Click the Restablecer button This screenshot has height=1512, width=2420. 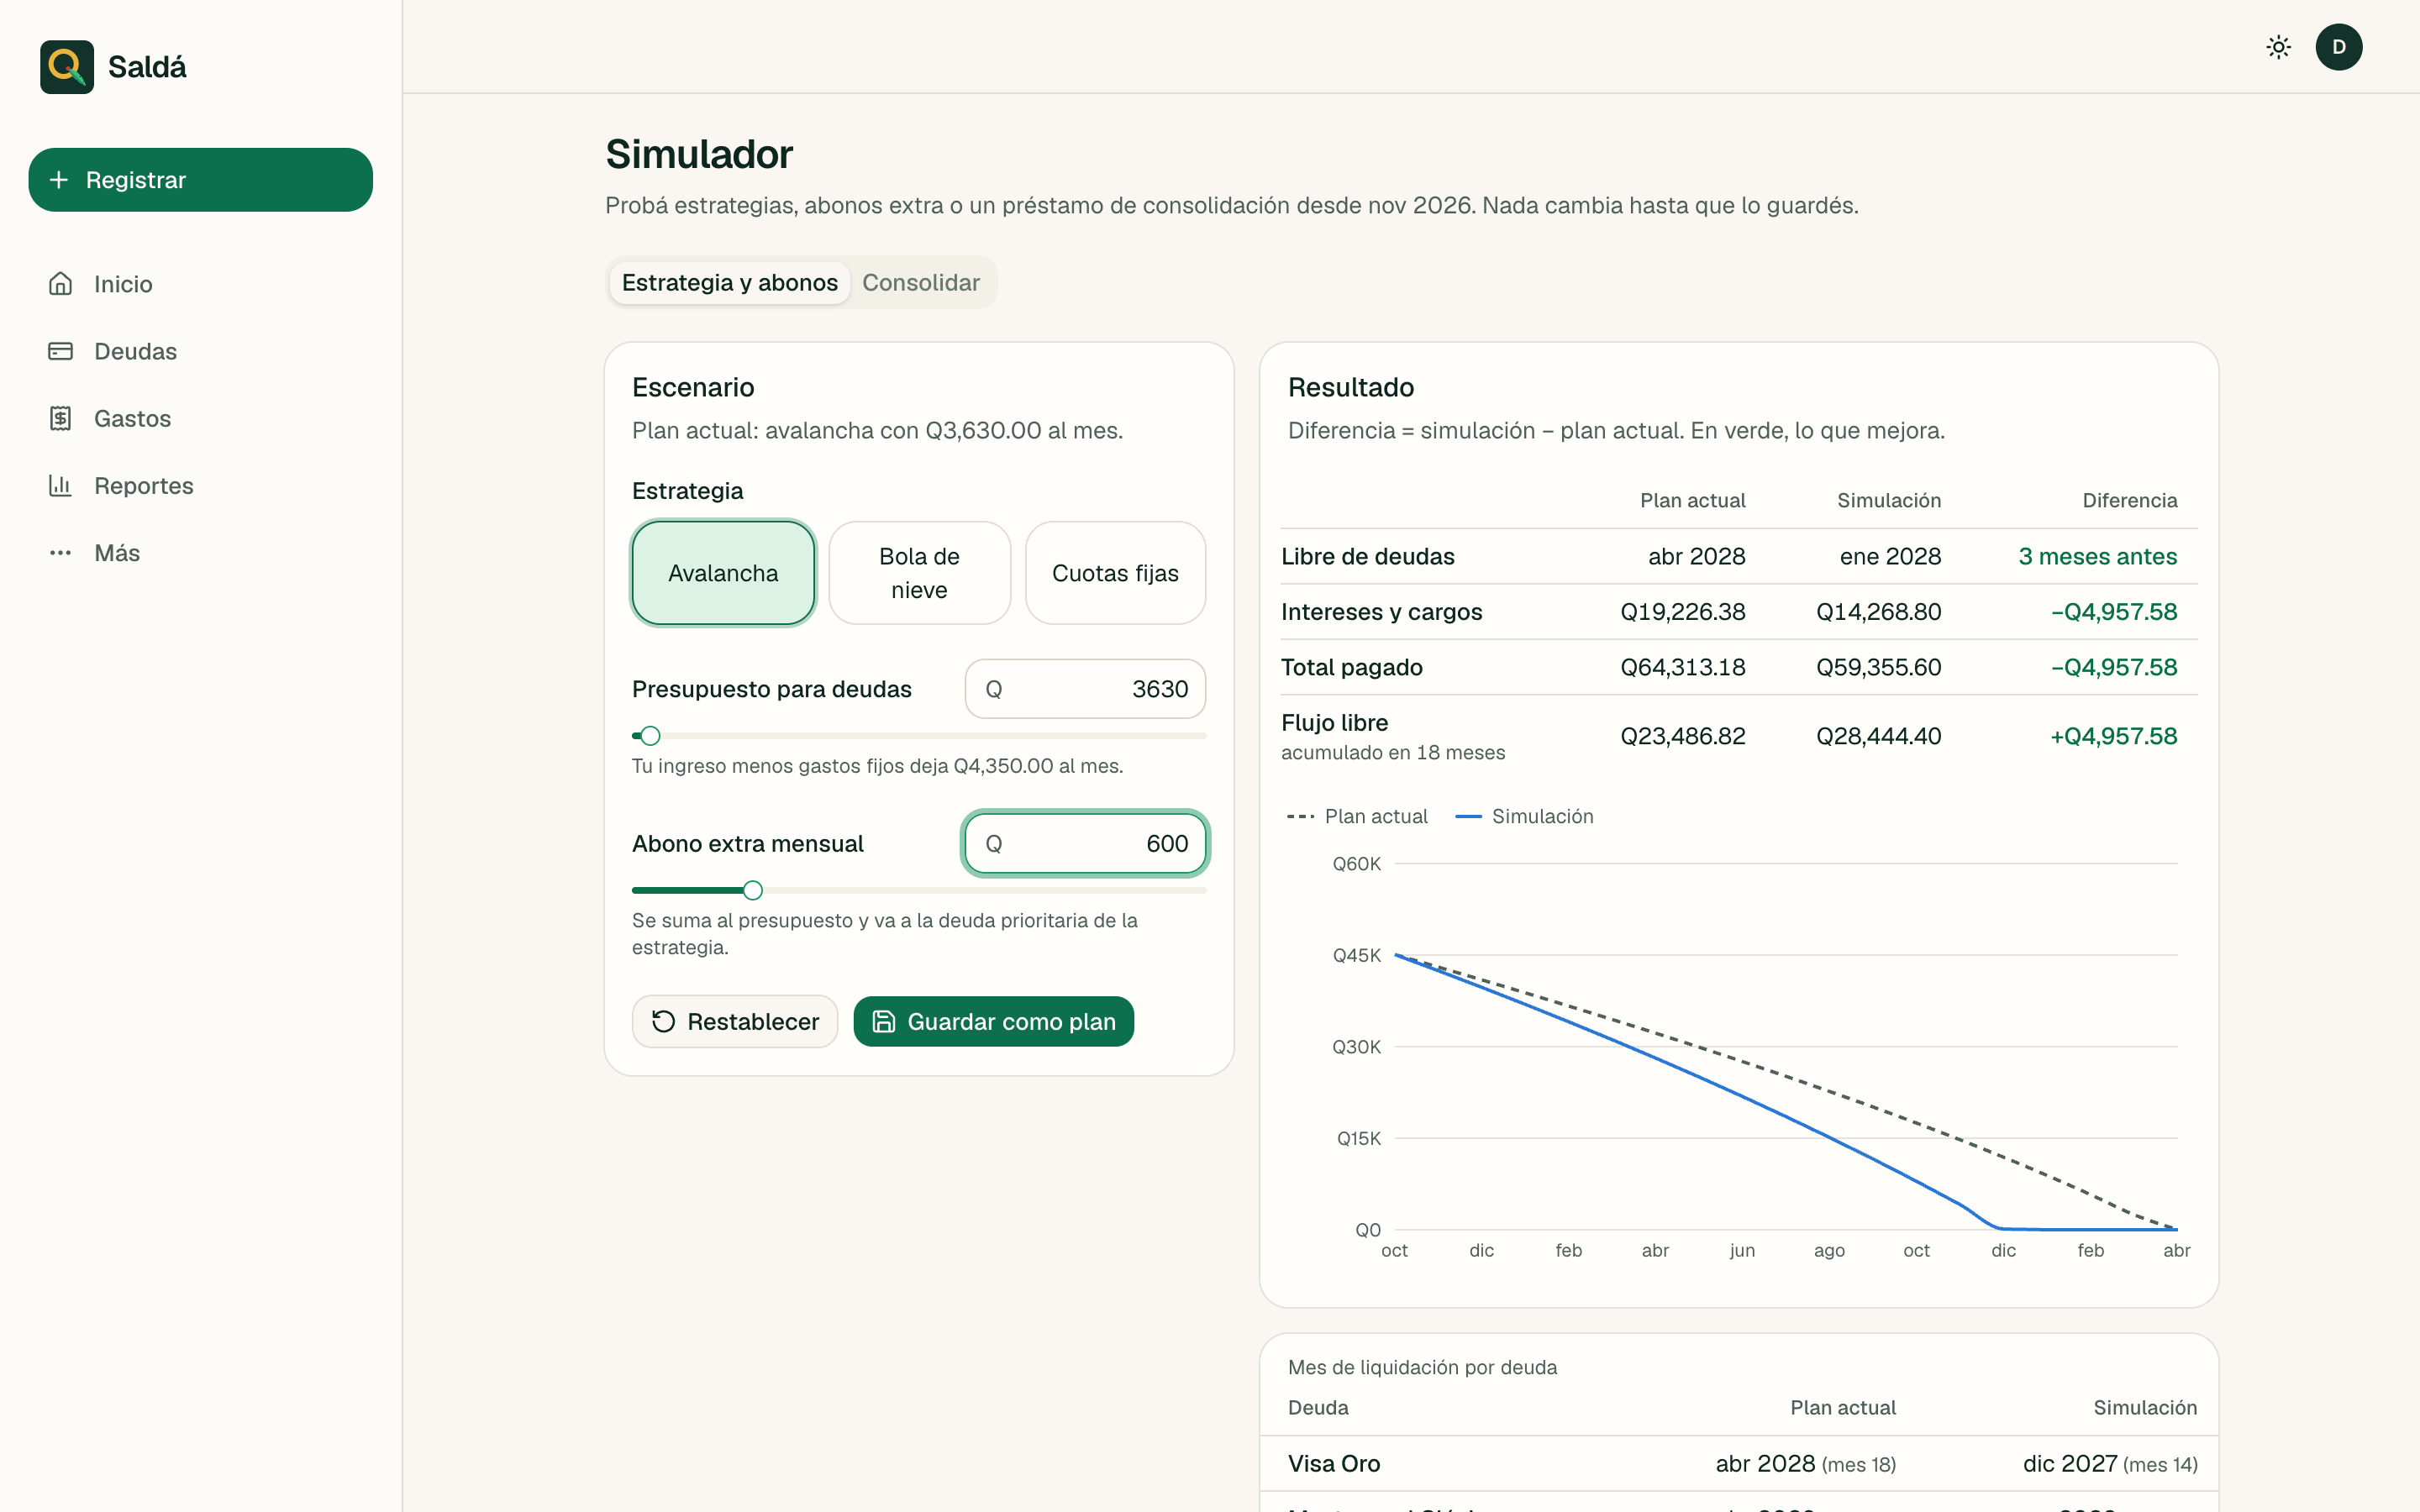pos(735,1021)
